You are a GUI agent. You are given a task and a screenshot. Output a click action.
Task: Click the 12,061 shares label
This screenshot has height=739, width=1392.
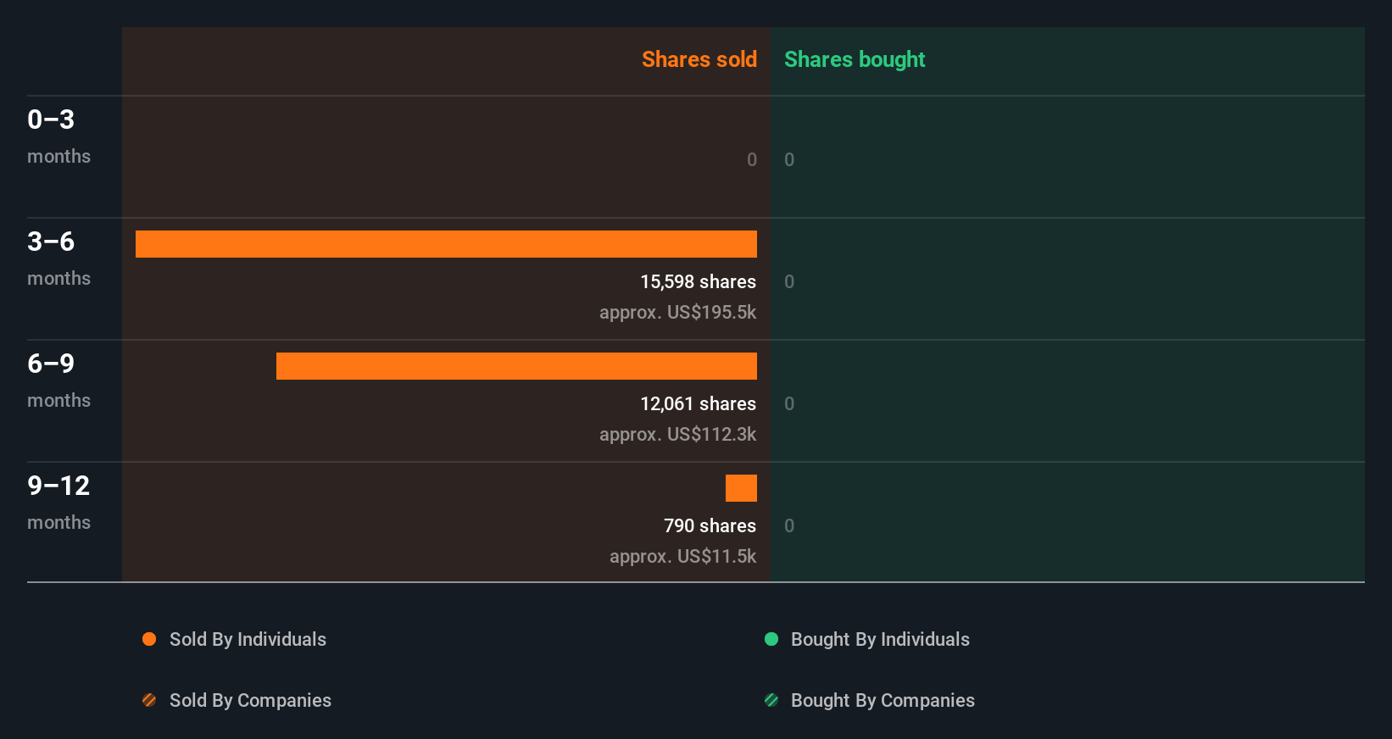pyautogui.click(x=698, y=403)
